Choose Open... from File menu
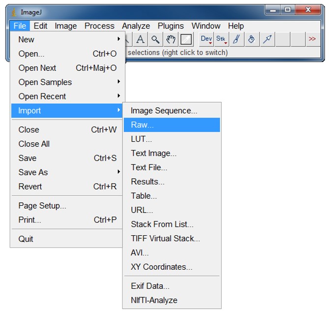 point(67,54)
